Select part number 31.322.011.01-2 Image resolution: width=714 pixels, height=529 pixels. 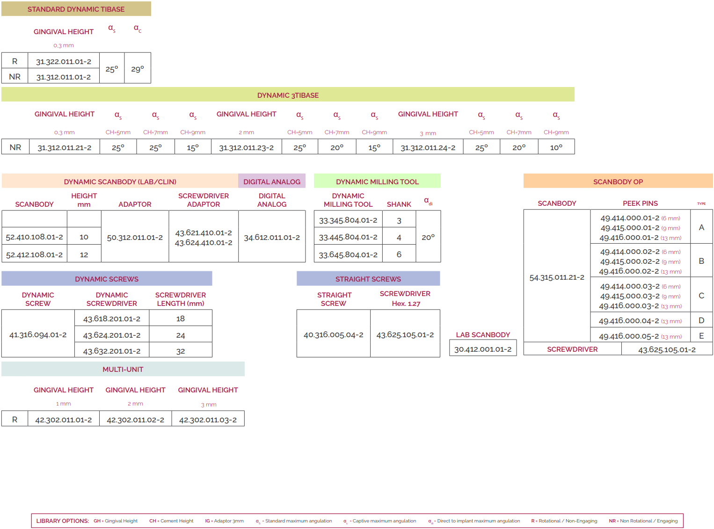64,61
